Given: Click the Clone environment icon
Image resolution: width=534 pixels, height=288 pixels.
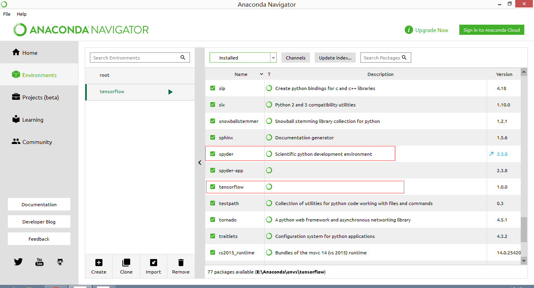Looking at the screenshot, I should (126, 263).
